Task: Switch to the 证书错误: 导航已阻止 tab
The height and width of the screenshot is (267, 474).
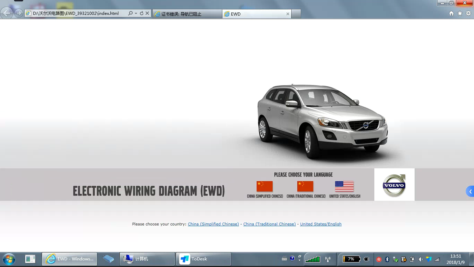Action: point(187,14)
